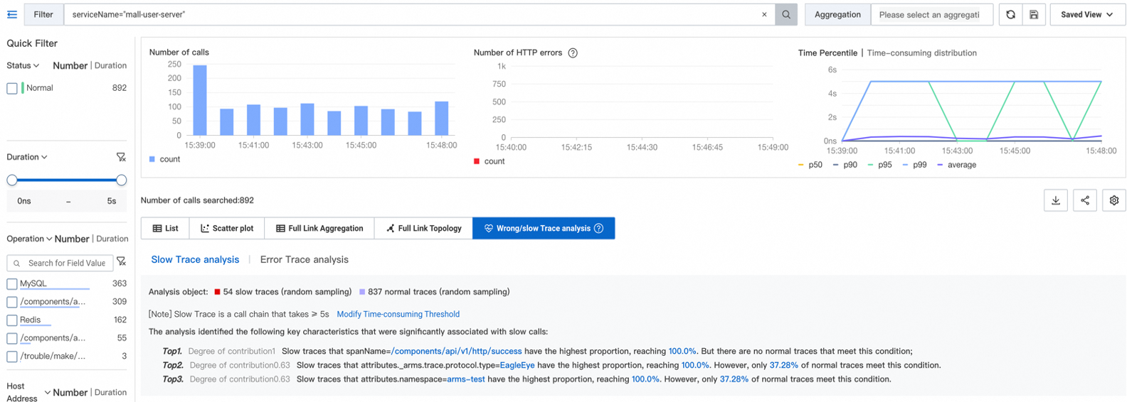Image resolution: width=1127 pixels, height=402 pixels.
Task: Open the Saved View dropdown
Action: tap(1086, 14)
